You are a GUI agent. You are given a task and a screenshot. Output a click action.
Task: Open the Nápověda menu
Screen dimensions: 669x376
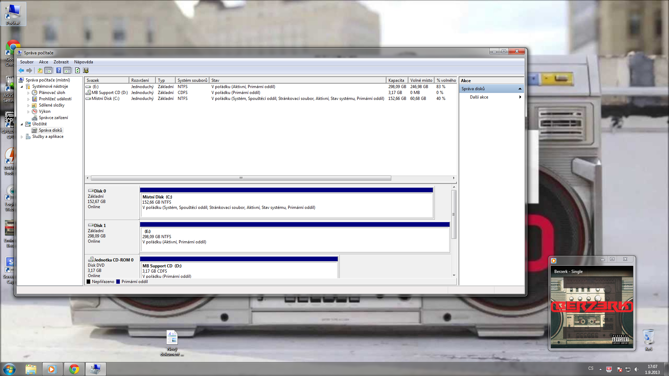[84, 62]
